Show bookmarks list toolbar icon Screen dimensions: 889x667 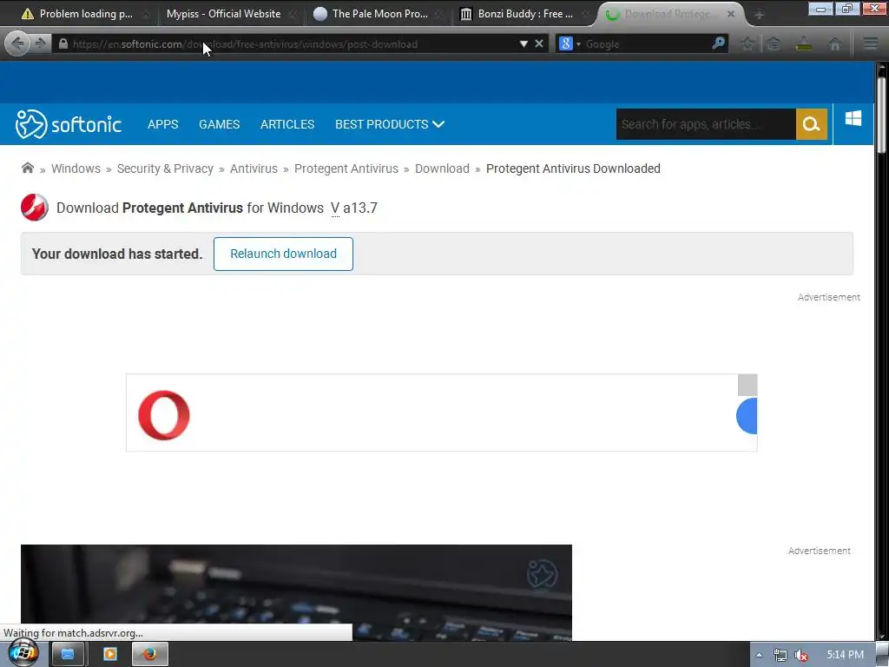(x=774, y=43)
